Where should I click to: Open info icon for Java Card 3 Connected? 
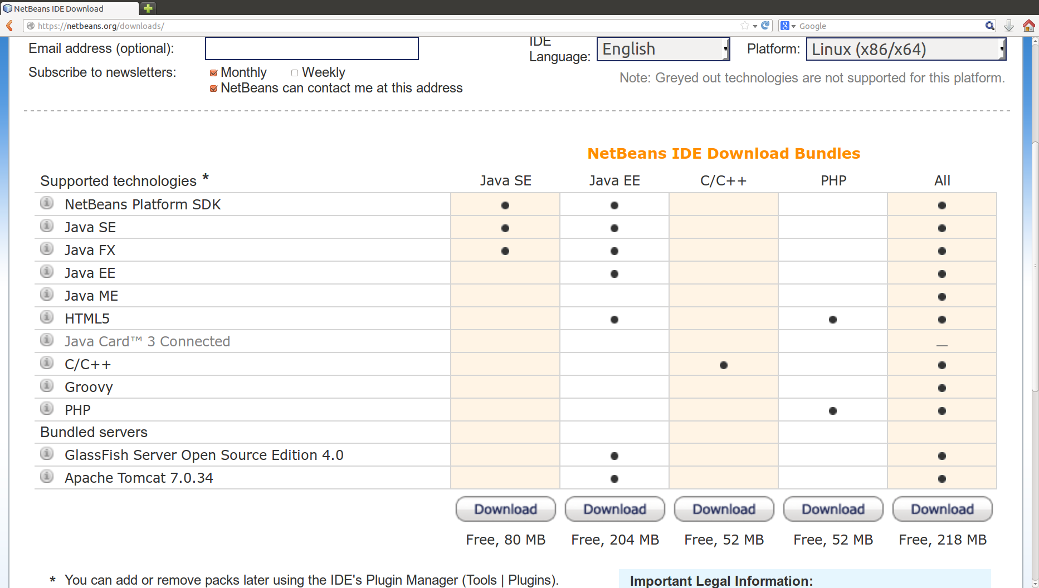coord(47,340)
